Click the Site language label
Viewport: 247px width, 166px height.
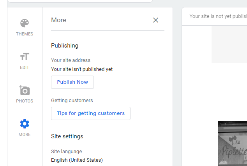coord(67,152)
